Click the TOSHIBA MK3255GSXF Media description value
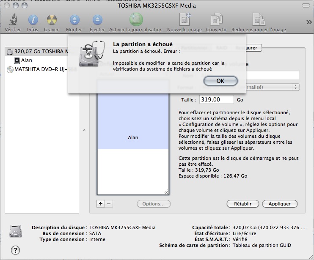 (x=122, y=227)
